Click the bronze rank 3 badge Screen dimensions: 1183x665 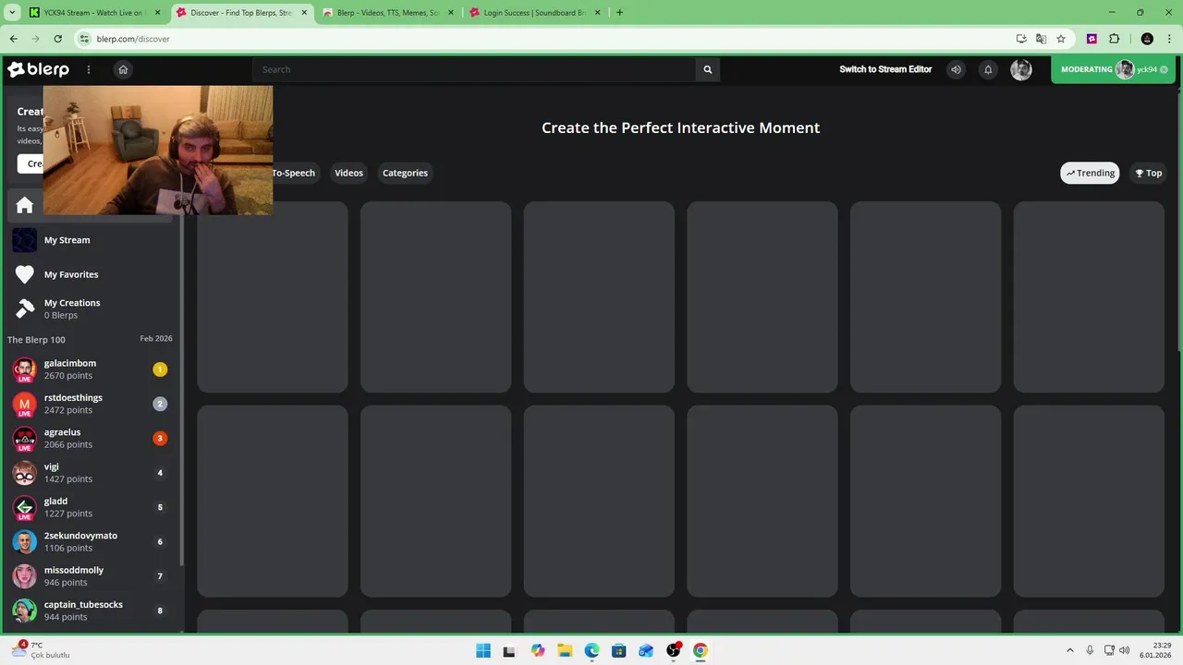(160, 438)
